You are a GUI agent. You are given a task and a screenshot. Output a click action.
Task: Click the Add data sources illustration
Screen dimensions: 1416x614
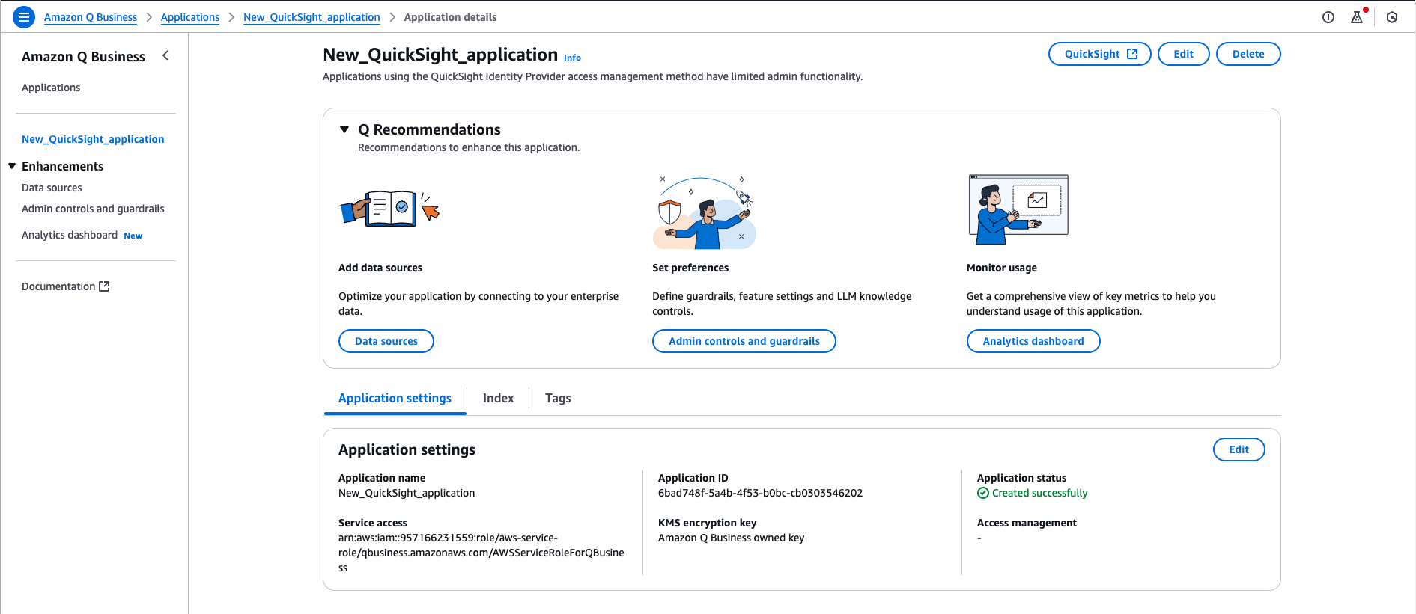click(390, 209)
